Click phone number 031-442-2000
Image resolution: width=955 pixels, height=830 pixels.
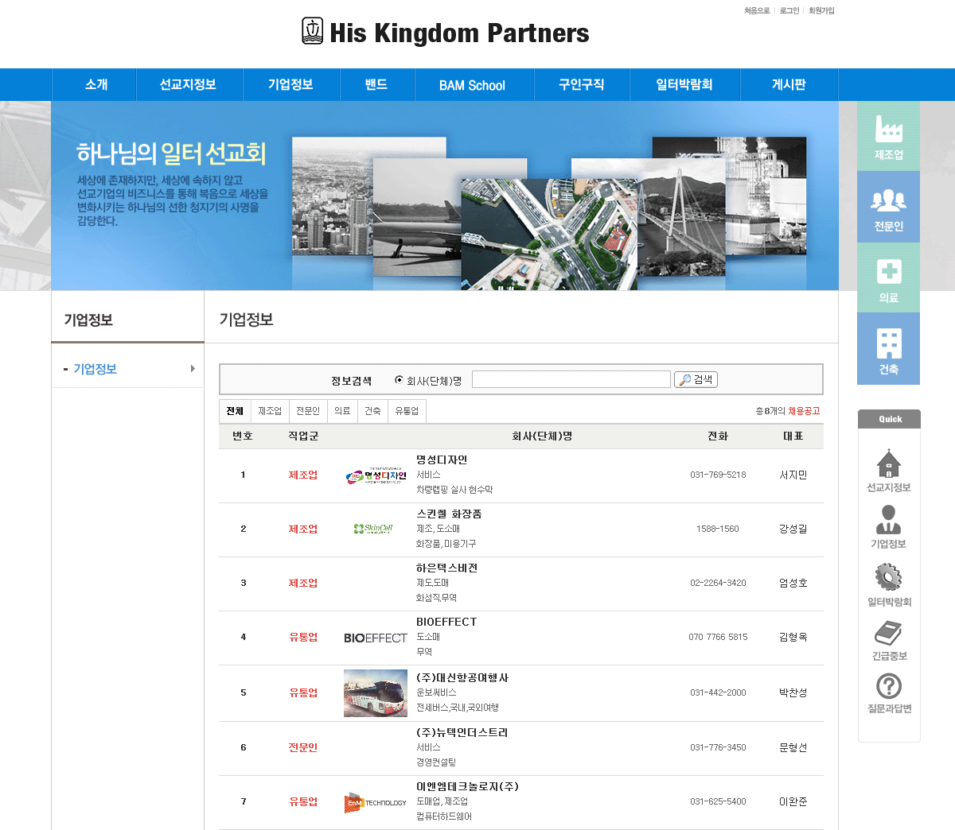718,693
